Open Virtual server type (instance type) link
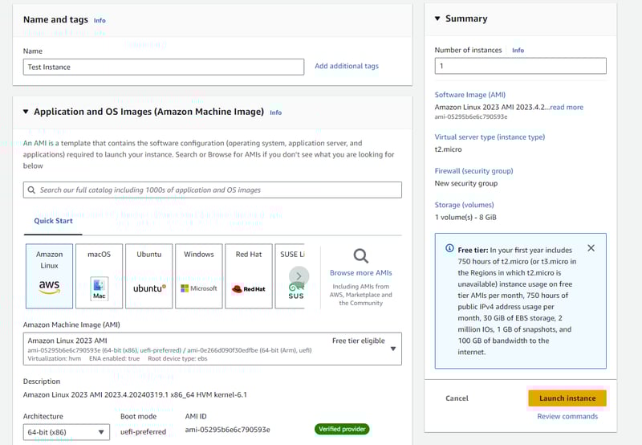The image size is (642, 445). click(490, 137)
